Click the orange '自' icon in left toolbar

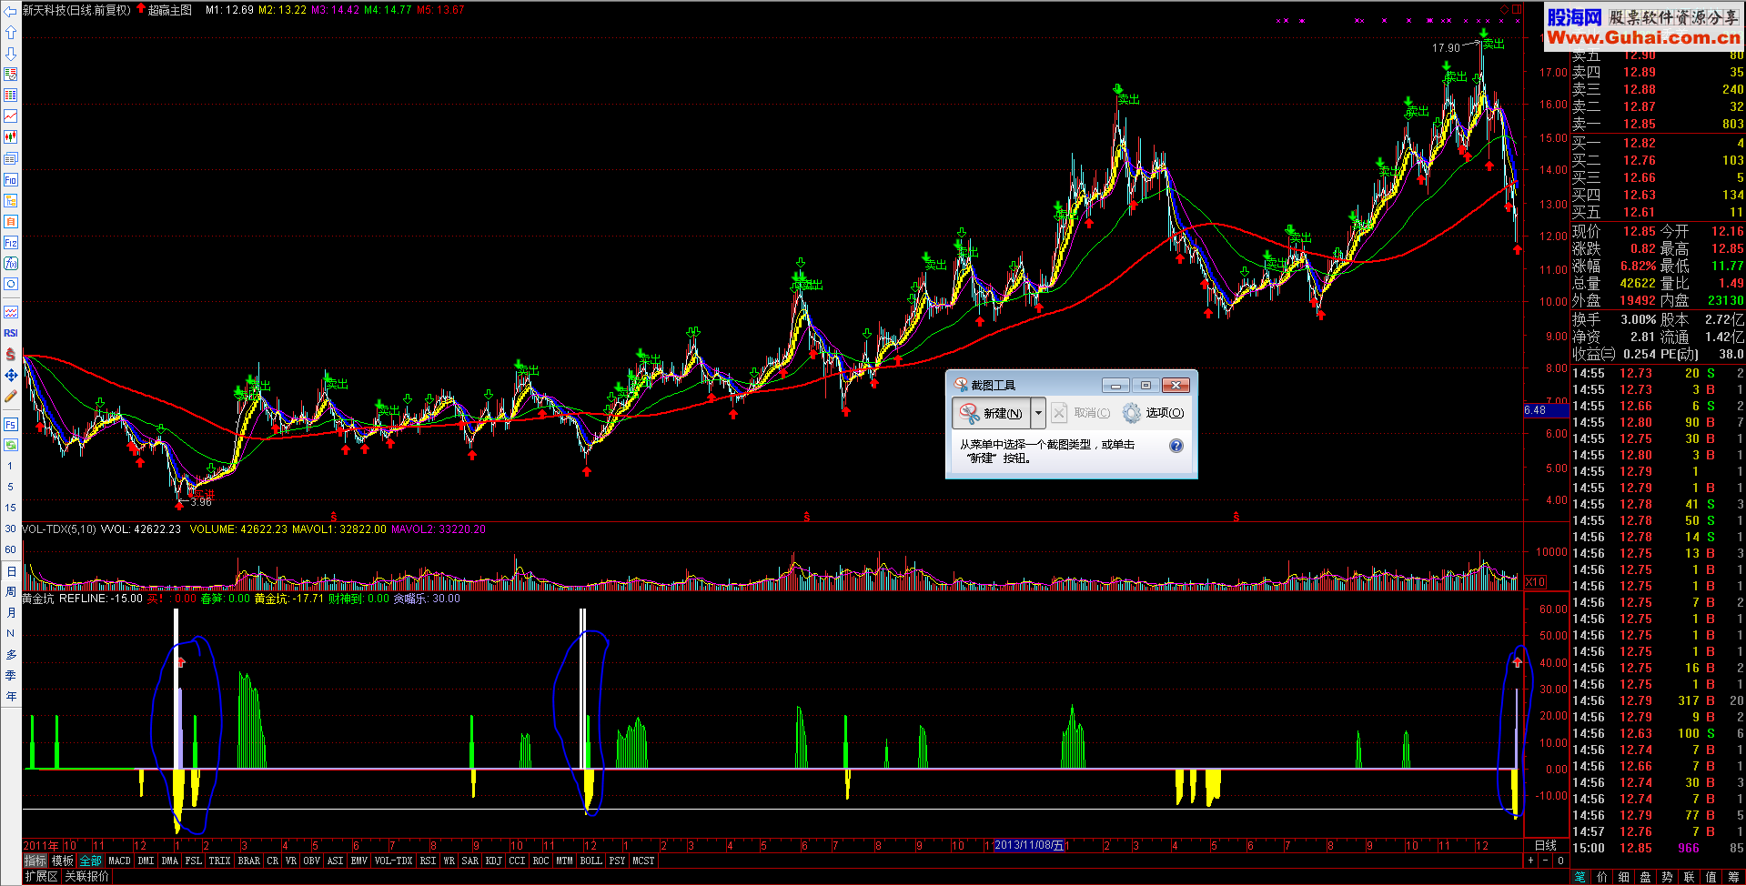(10, 221)
